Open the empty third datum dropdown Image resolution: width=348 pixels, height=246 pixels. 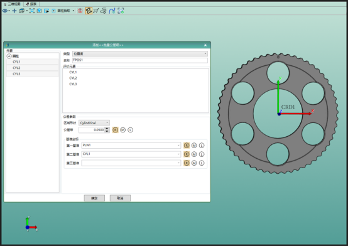coord(131,163)
